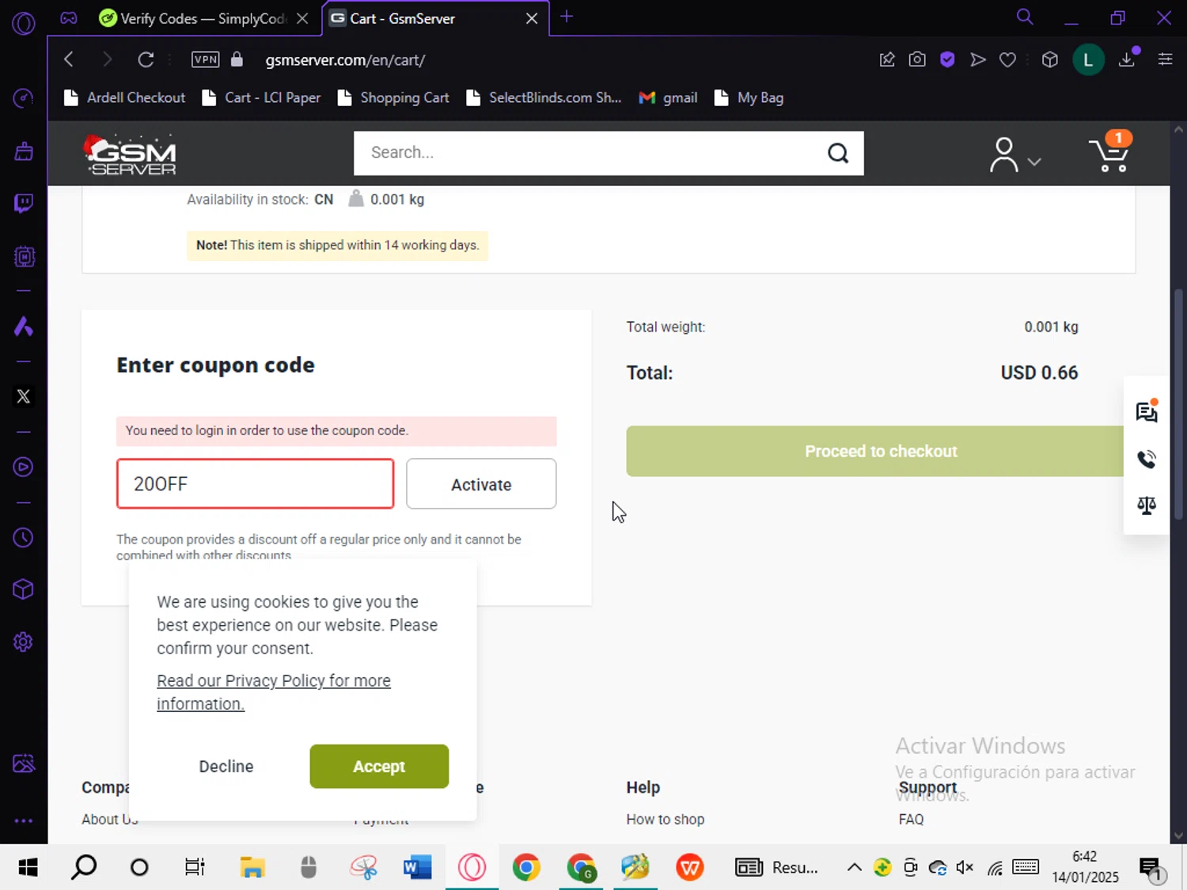
Task: Open the Twitch sidebar icon
Action: coord(24,203)
